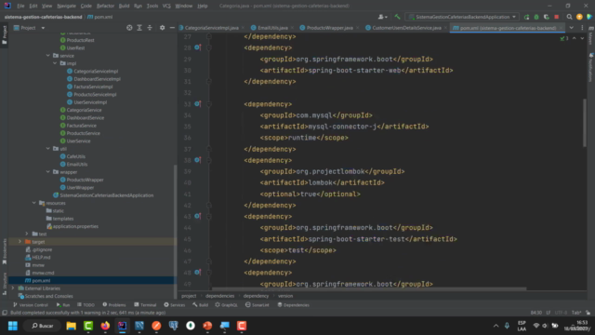Open the Refactor menu
The height and width of the screenshot is (335, 595).
click(105, 6)
